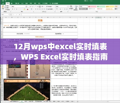The image size is (120, 103).
Task: Switch to the View ribbon tab
Action: click(x=35, y=3)
